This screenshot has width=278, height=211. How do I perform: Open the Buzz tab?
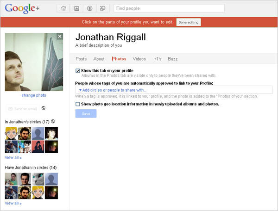173,59
